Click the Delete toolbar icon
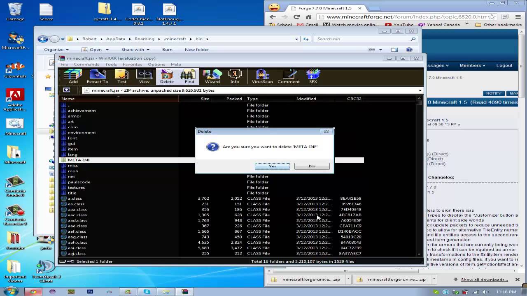 coord(167,76)
